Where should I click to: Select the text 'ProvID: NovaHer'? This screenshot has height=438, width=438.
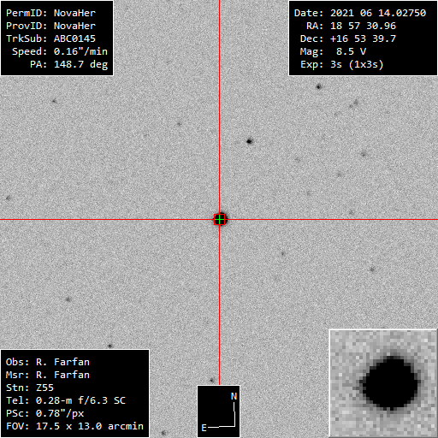coord(50,26)
